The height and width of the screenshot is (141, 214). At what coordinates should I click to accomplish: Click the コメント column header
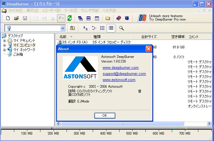pos(199,37)
